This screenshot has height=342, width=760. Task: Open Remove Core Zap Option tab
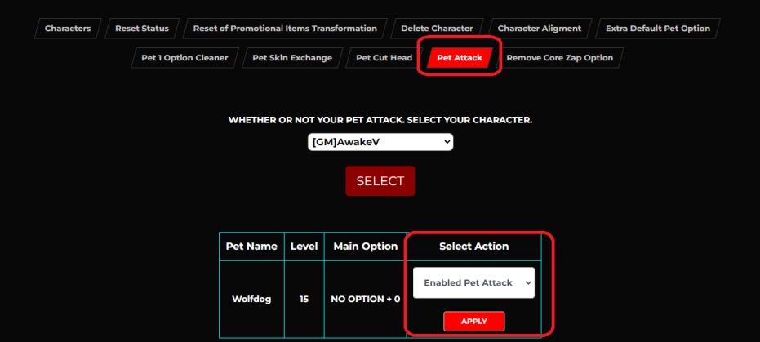point(560,58)
